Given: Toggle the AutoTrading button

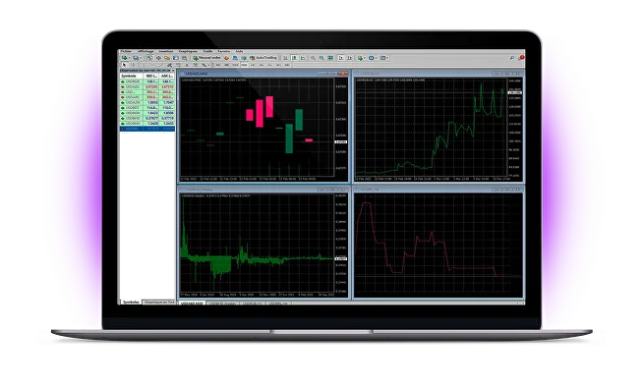Looking at the screenshot, I should click(263, 58).
